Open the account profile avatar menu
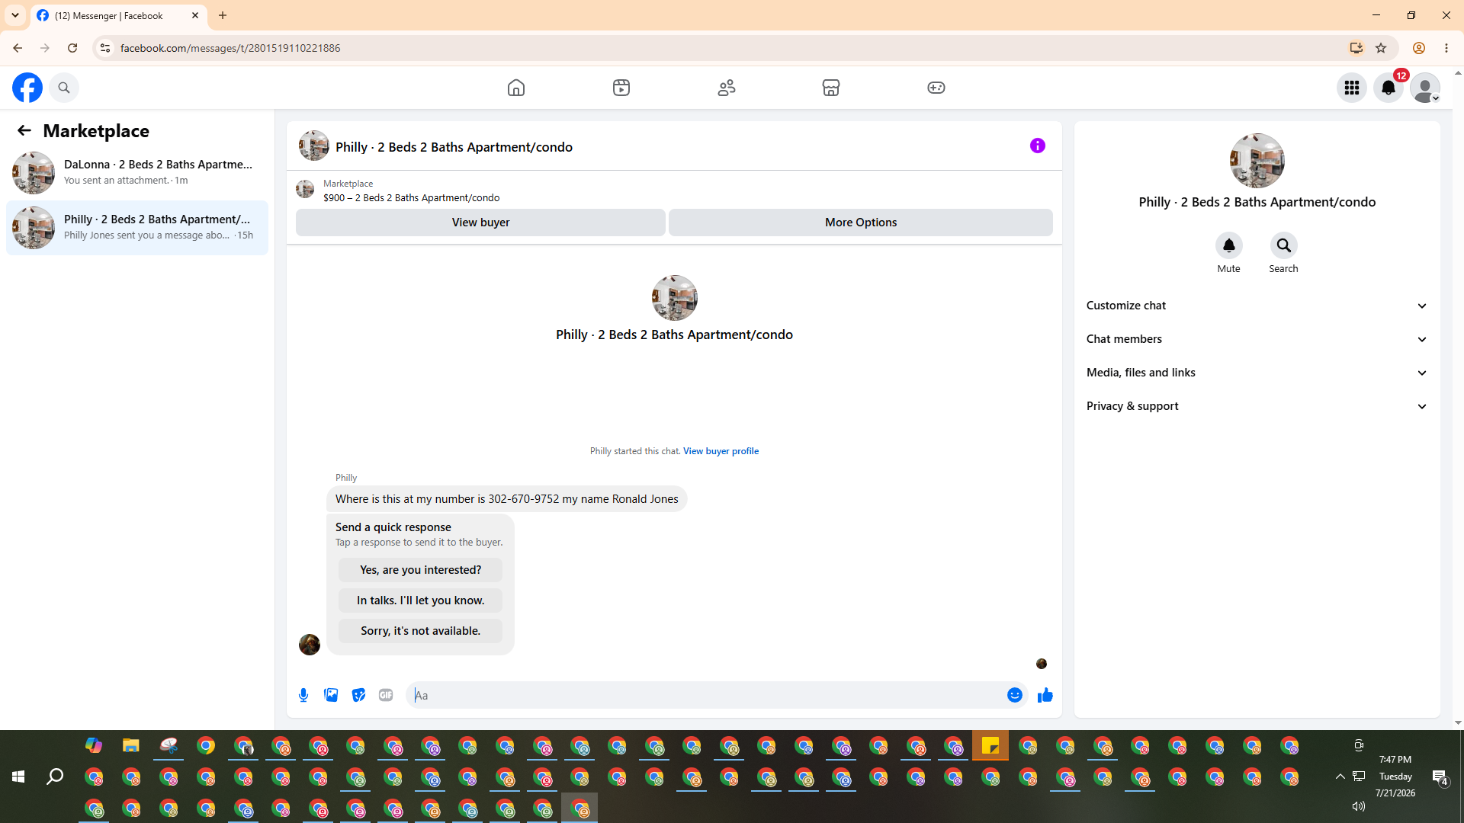The image size is (1464, 823). point(1425,88)
